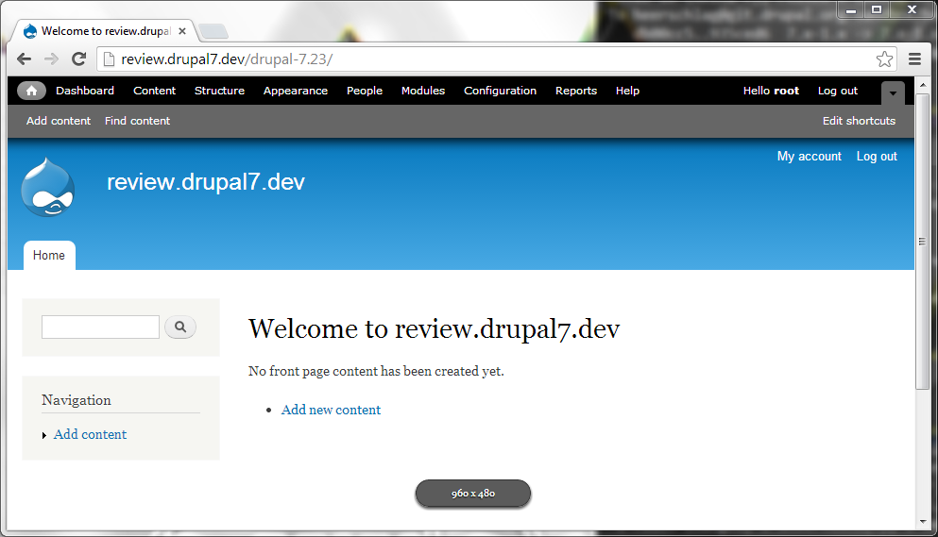938x537 pixels.
Task: Click Edit shortcuts link
Action: (859, 121)
